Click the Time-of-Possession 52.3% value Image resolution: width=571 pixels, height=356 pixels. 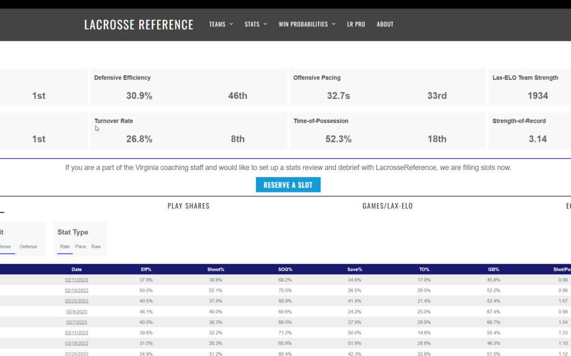click(338, 139)
